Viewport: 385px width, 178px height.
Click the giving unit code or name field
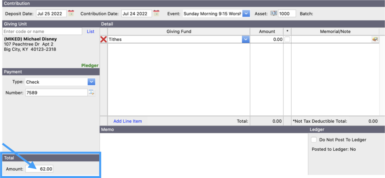42,31
